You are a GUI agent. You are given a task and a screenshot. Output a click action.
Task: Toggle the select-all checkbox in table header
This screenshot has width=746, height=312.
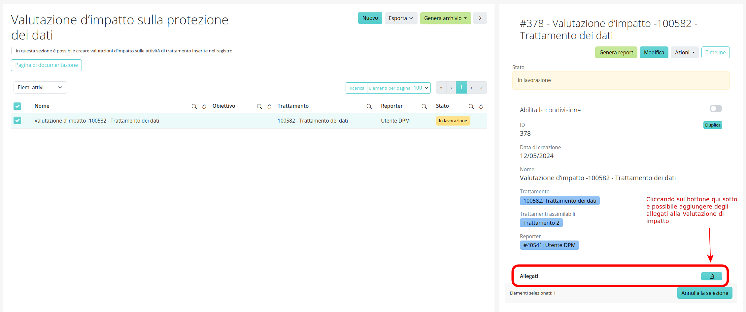[17, 106]
